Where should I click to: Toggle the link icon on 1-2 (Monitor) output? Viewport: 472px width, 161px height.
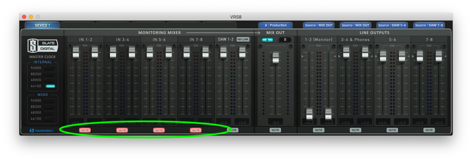319,45
